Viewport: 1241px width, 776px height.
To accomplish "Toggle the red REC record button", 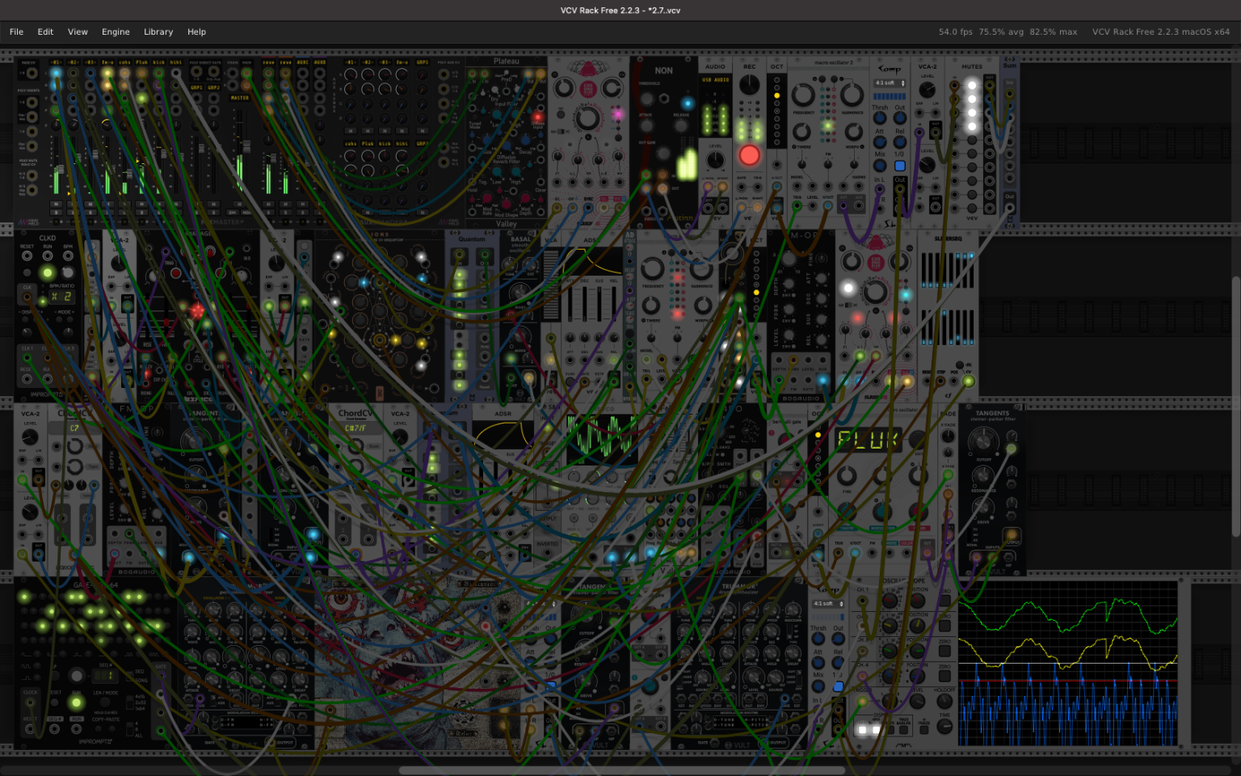I will point(749,154).
